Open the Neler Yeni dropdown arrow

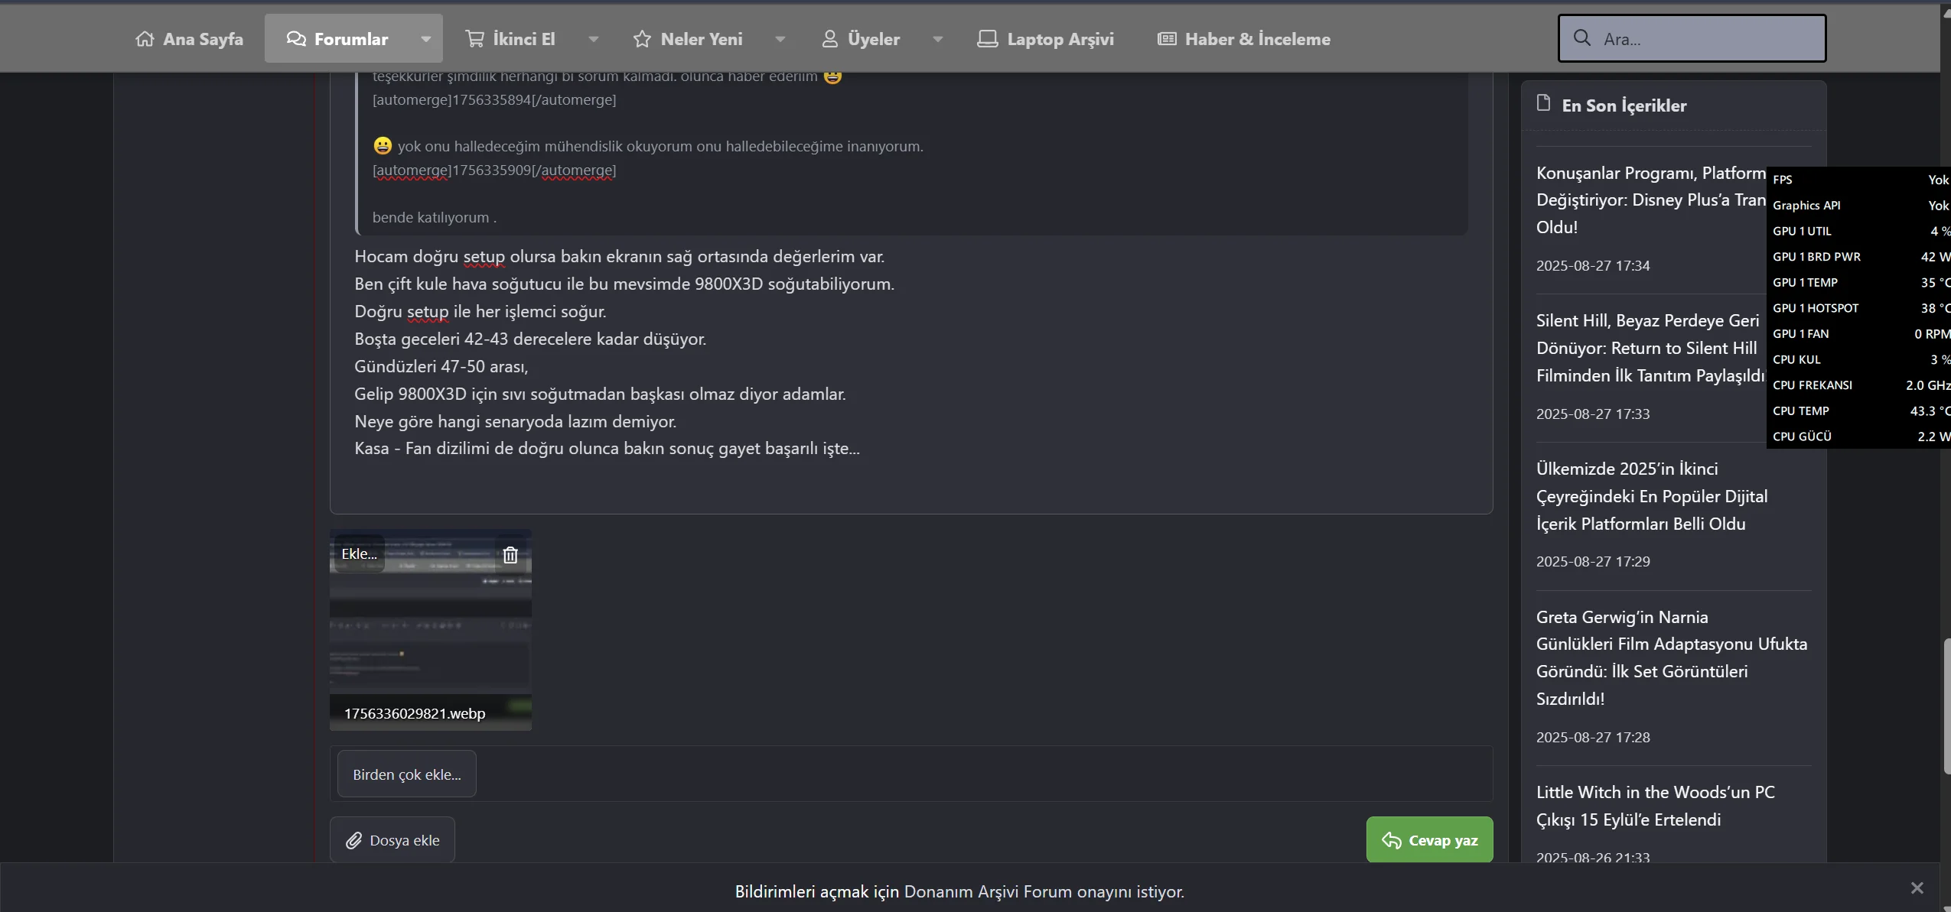coord(780,39)
